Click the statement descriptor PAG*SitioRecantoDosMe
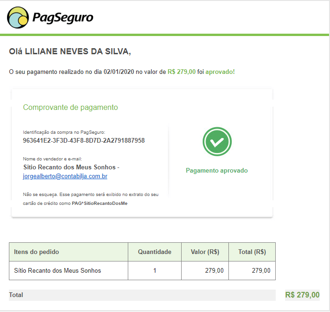This screenshot has width=330, height=312. tap(100, 203)
